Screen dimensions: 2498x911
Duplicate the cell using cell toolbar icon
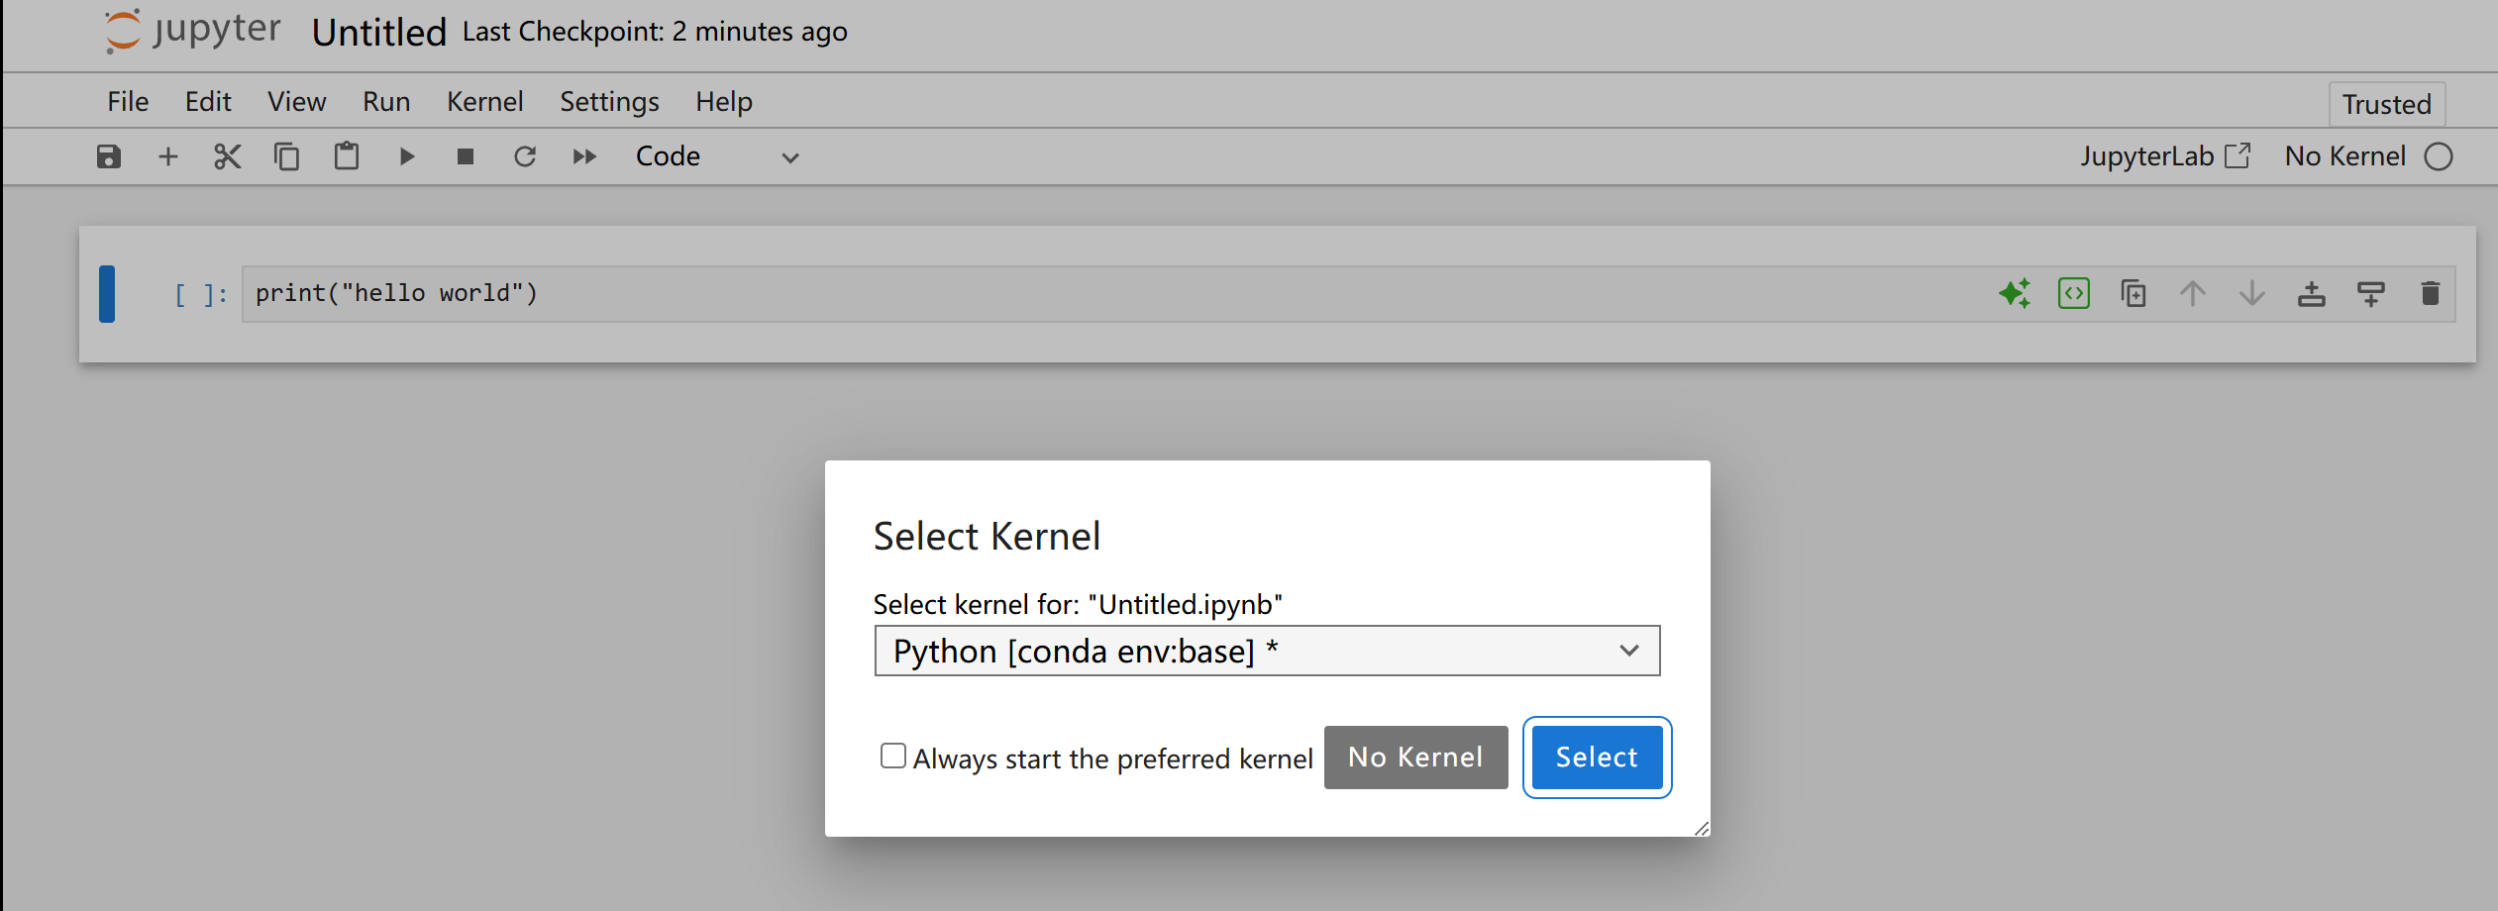pos(2134,294)
